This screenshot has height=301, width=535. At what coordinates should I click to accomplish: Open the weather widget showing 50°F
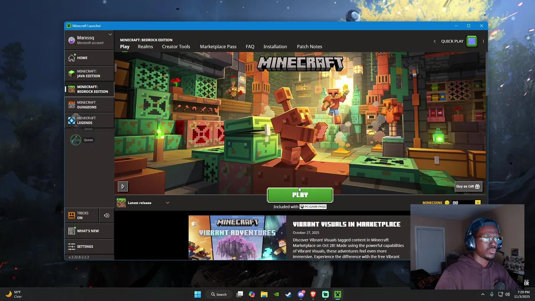(13, 294)
